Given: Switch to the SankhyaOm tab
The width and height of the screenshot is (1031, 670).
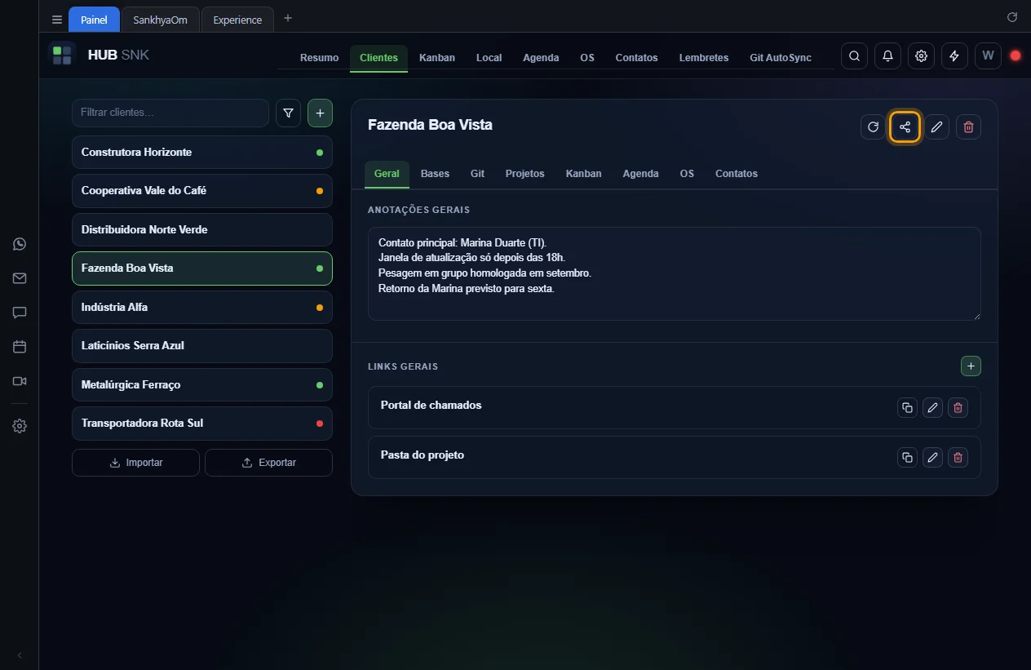Looking at the screenshot, I should tap(160, 20).
